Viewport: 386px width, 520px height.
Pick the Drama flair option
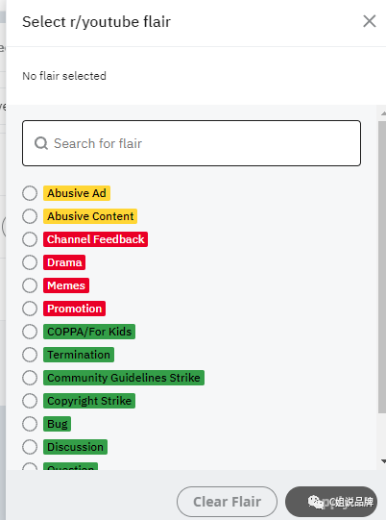click(30, 262)
